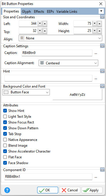The image size is (106, 196).
Task: Click the Apply button
Action: tap(92, 190)
